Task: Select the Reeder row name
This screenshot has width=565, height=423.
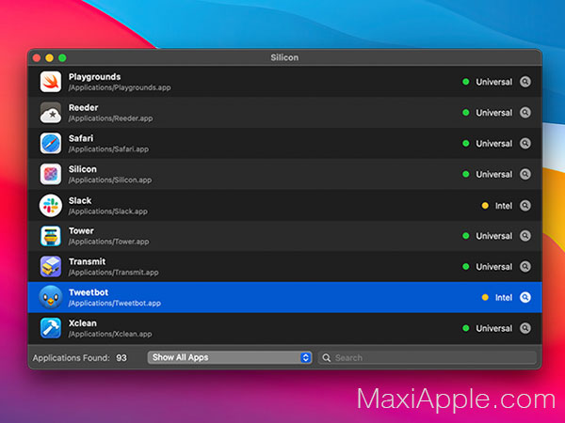Action: [x=83, y=107]
